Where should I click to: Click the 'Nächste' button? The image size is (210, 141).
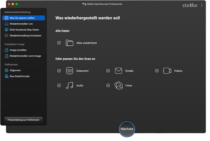click(x=127, y=129)
